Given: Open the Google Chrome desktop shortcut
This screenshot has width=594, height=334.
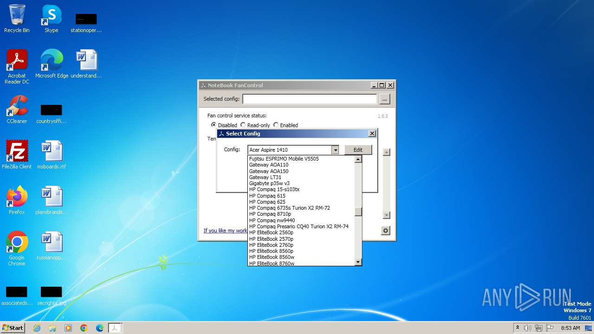Looking at the screenshot, I should coord(17,249).
